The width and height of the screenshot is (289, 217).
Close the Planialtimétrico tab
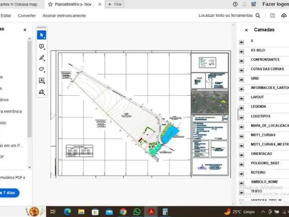100,4
